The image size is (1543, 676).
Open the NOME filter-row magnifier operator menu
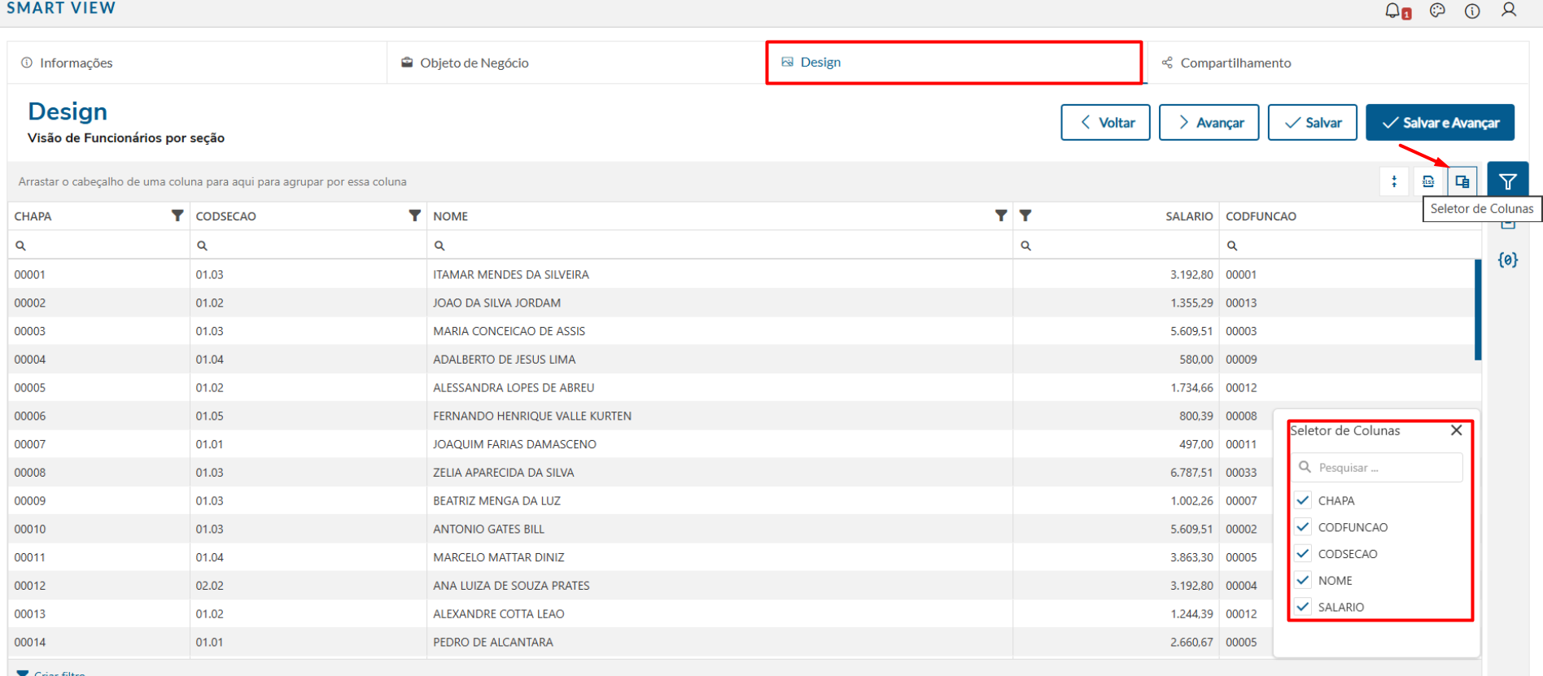pyautogui.click(x=439, y=246)
